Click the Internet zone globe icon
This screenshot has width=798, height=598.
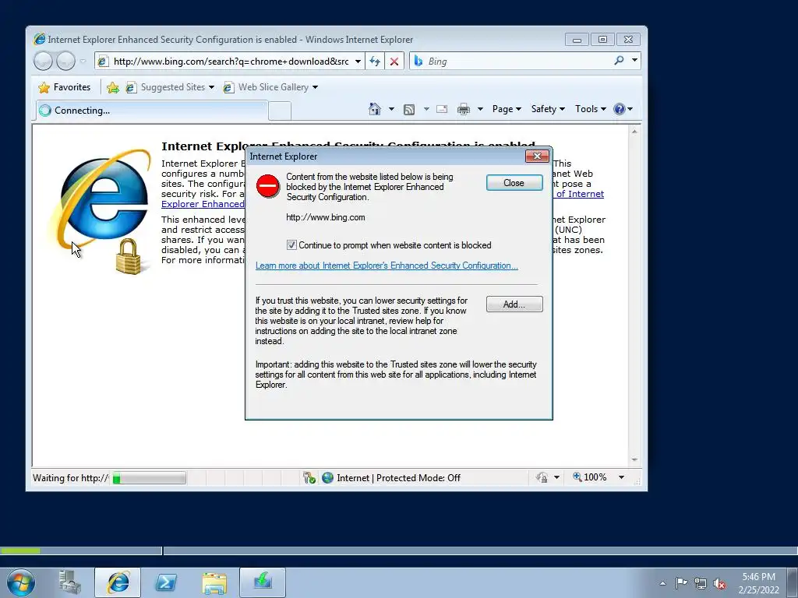pyautogui.click(x=328, y=477)
